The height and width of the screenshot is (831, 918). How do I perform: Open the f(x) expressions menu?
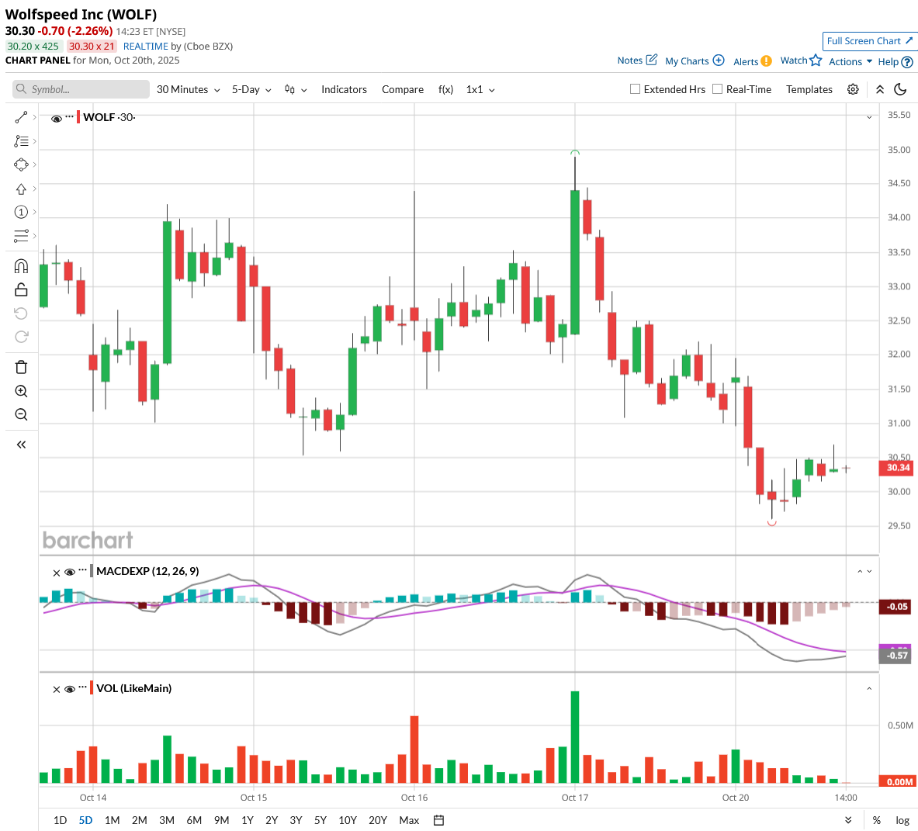pos(445,89)
